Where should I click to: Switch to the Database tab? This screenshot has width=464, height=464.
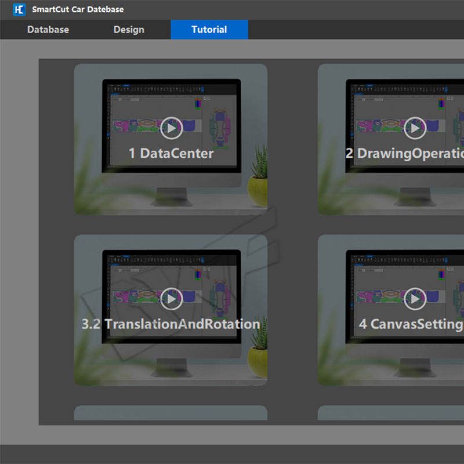pos(48,30)
